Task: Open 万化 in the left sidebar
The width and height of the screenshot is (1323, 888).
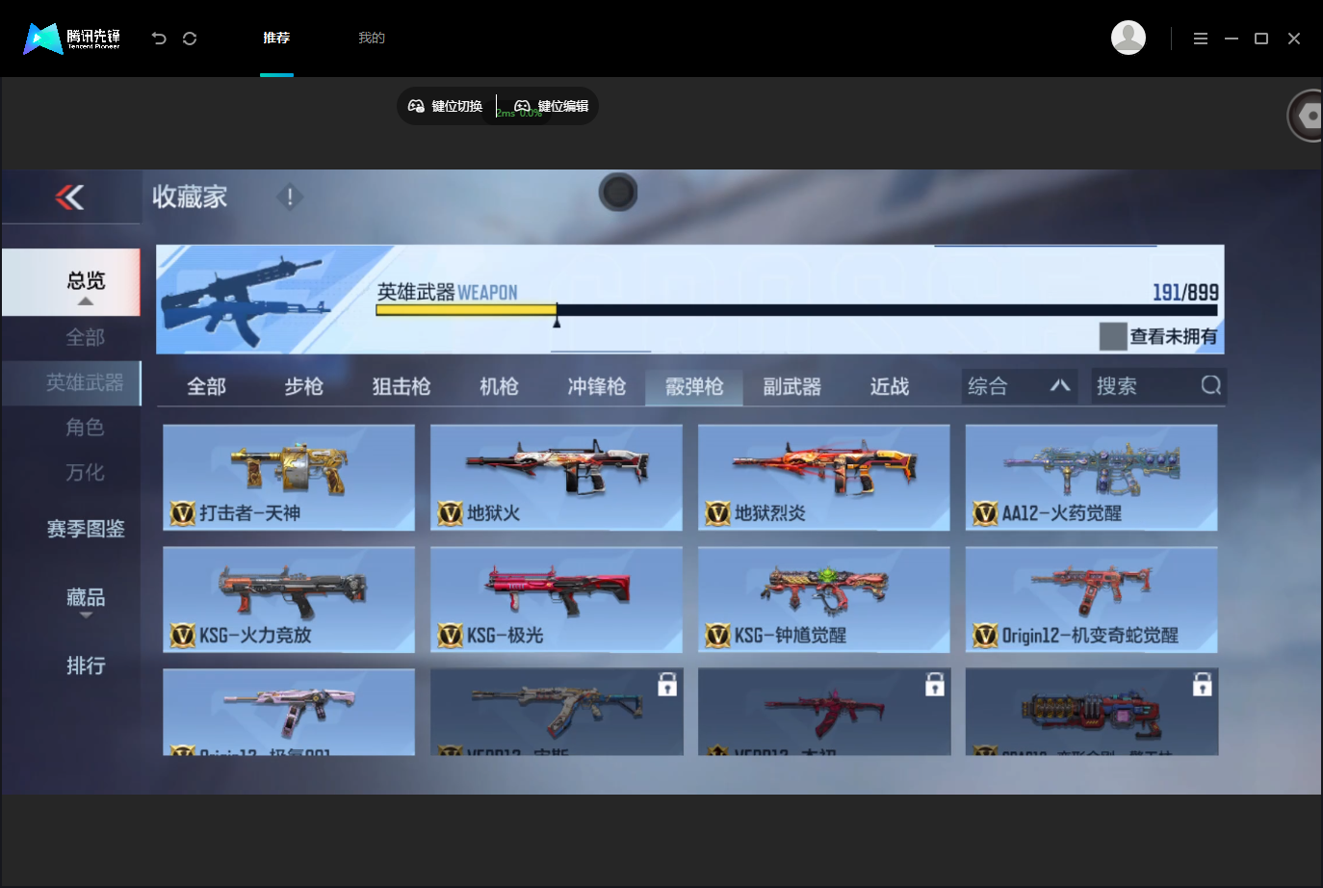Action: tap(85, 472)
